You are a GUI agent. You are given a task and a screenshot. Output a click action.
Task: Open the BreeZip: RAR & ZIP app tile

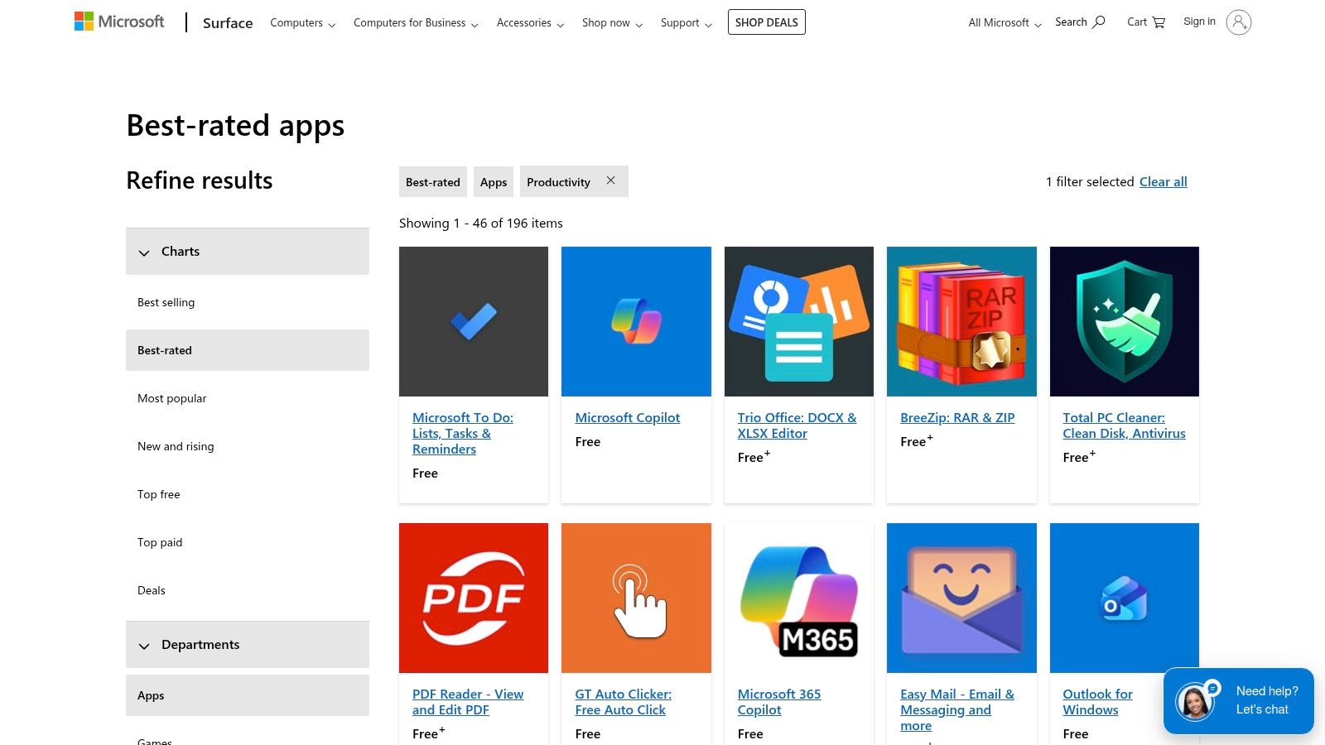pos(961,321)
